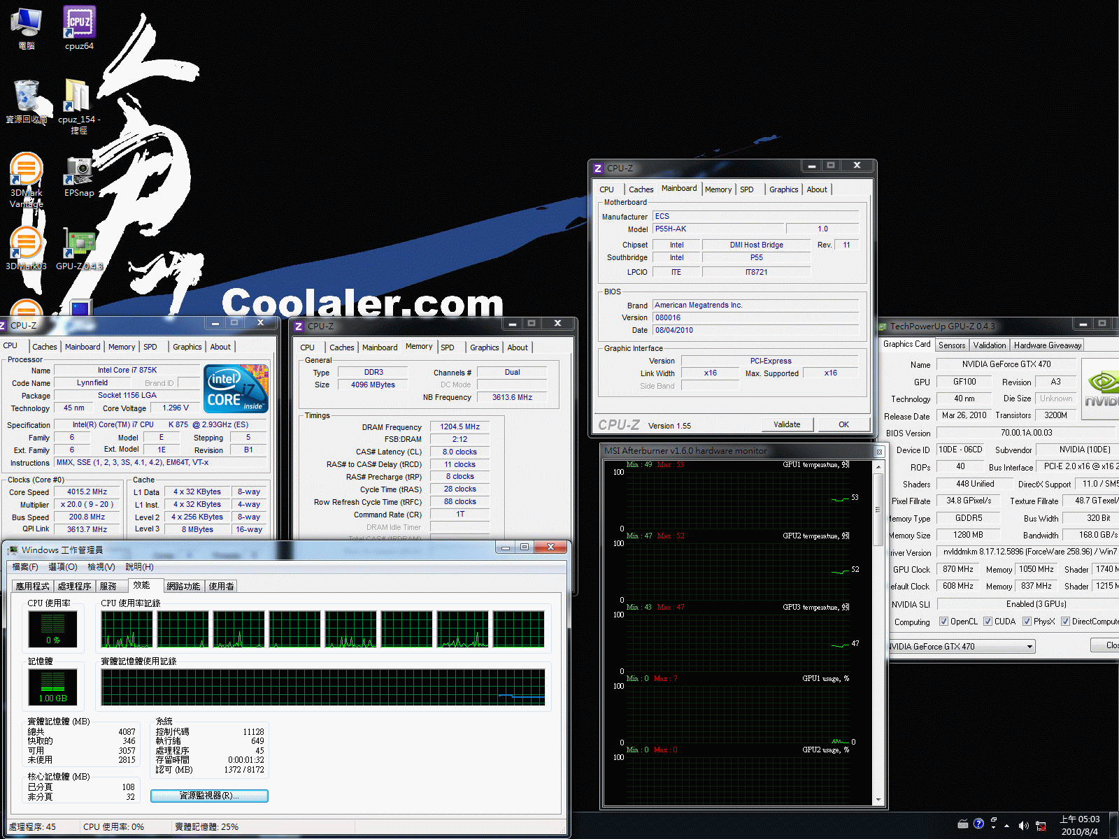Click Afterburner monitor scrollbar down arrow
This screenshot has width=1119, height=839.
(878, 799)
